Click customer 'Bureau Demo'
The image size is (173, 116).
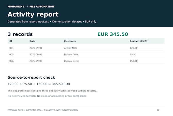click(71, 61)
